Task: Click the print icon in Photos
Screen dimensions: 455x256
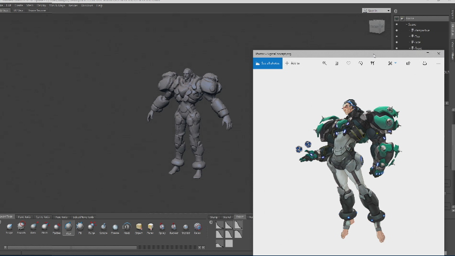Action: [425, 63]
